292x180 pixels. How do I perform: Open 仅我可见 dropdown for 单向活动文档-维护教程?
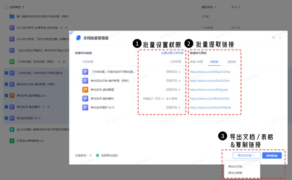(x=173, y=81)
